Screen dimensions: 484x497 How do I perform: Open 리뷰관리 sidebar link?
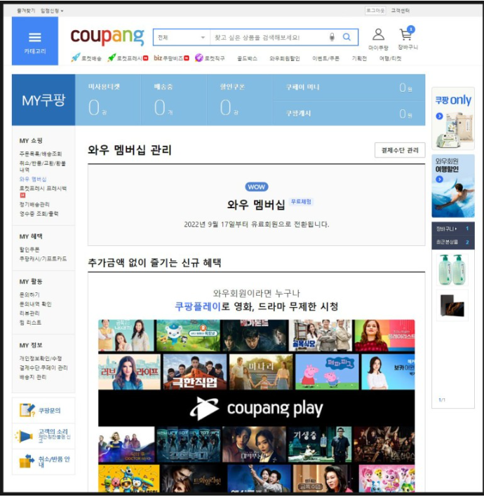[x=29, y=313]
